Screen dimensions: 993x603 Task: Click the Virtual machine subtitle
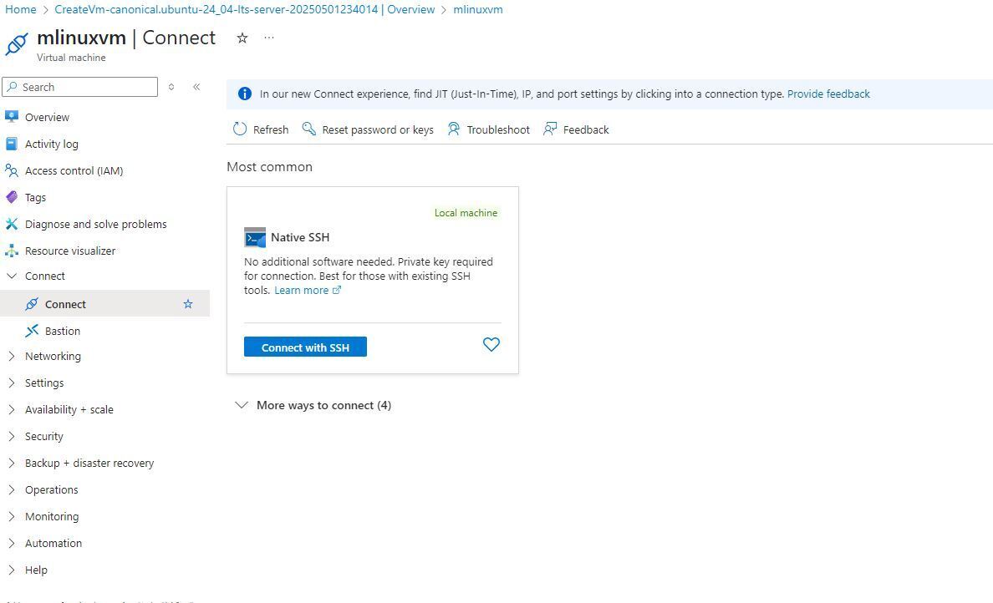click(71, 58)
